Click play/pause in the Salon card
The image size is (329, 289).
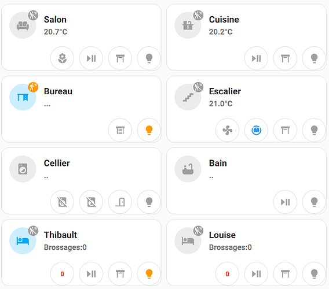click(x=91, y=58)
